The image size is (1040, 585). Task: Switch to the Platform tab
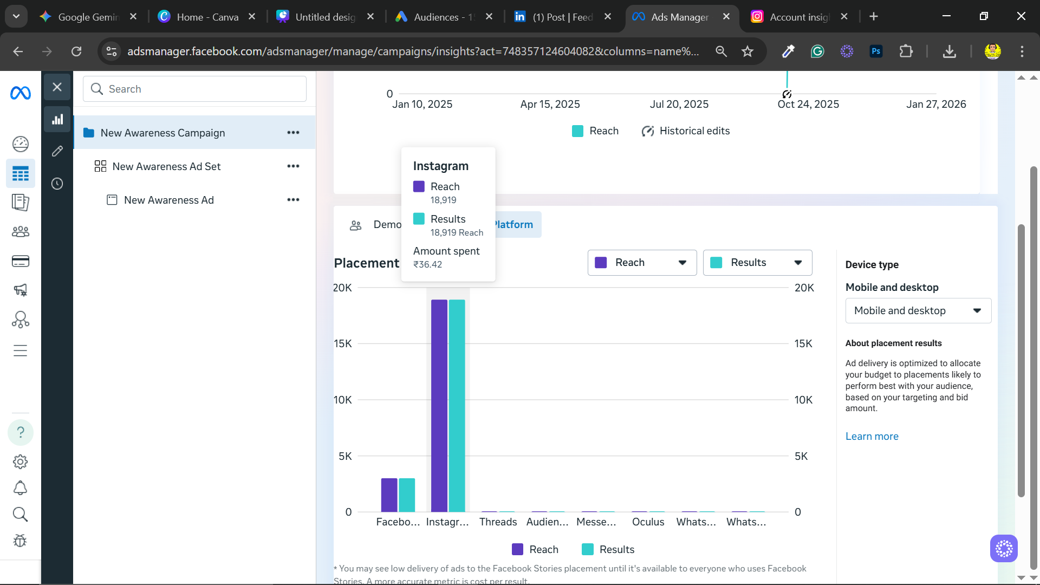tap(515, 225)
